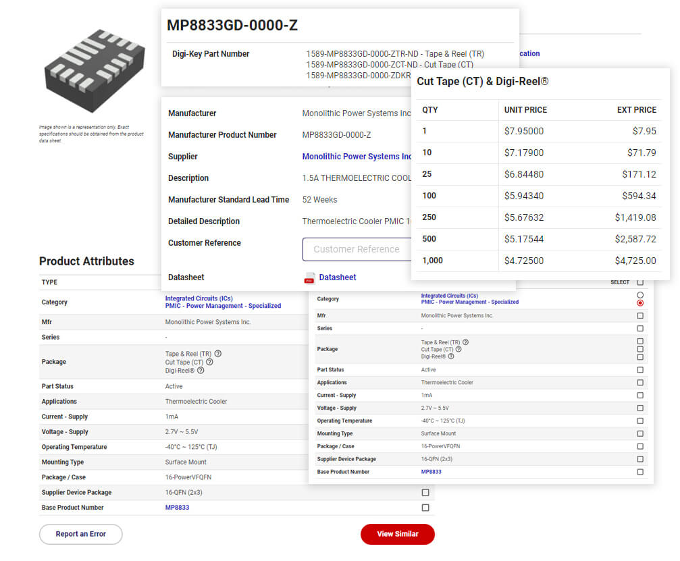
Task: Click the $4,725.00 extended price
Action: (635, 261)
